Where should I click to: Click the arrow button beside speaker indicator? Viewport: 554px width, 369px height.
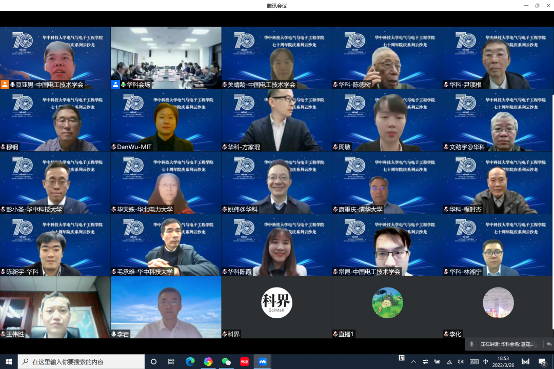548,344
